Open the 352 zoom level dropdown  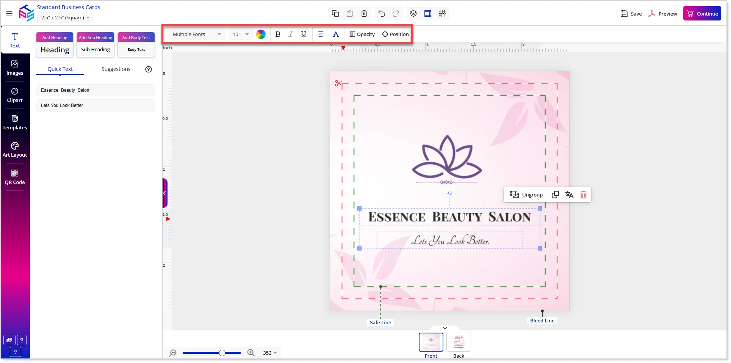[x=270, y=353]
